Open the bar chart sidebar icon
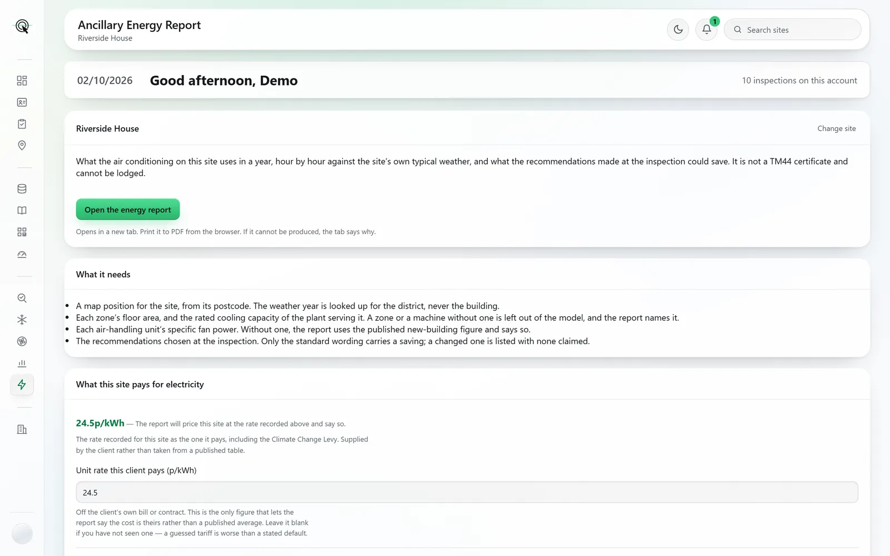Screen dimensions: 890x556 click(22, 363)
